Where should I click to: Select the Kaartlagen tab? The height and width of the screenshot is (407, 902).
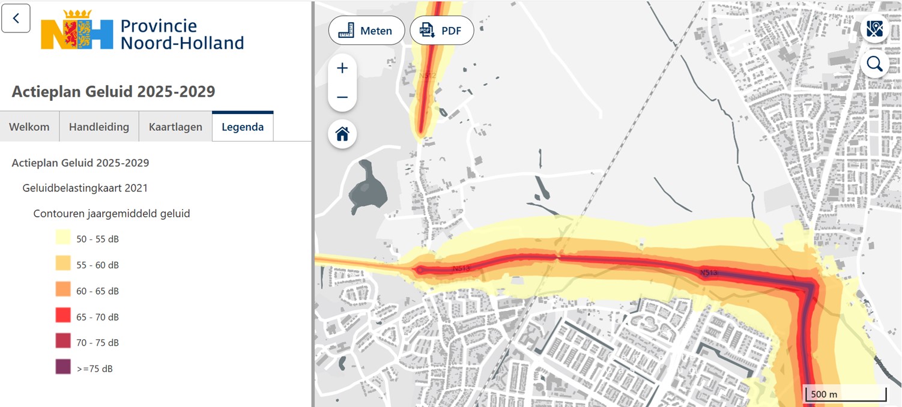coord(175,127)
